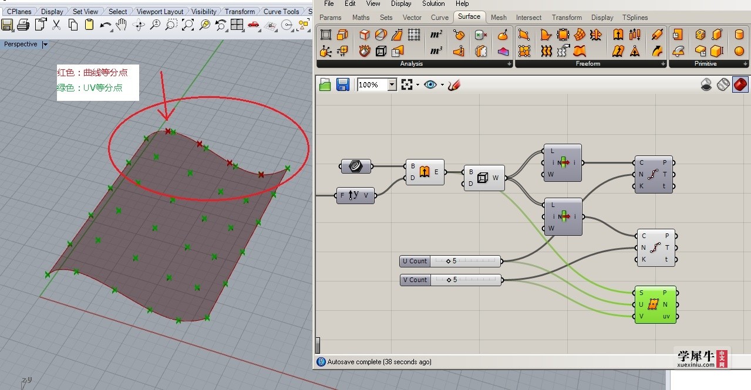Open the Rhino Viewport Layout tab
751x390 pixels.
(160, 11)
